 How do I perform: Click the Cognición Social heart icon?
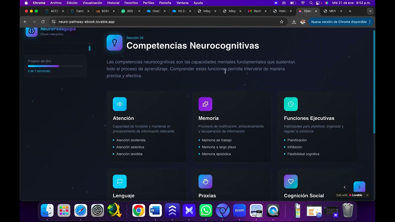click(x=291, y=182)
